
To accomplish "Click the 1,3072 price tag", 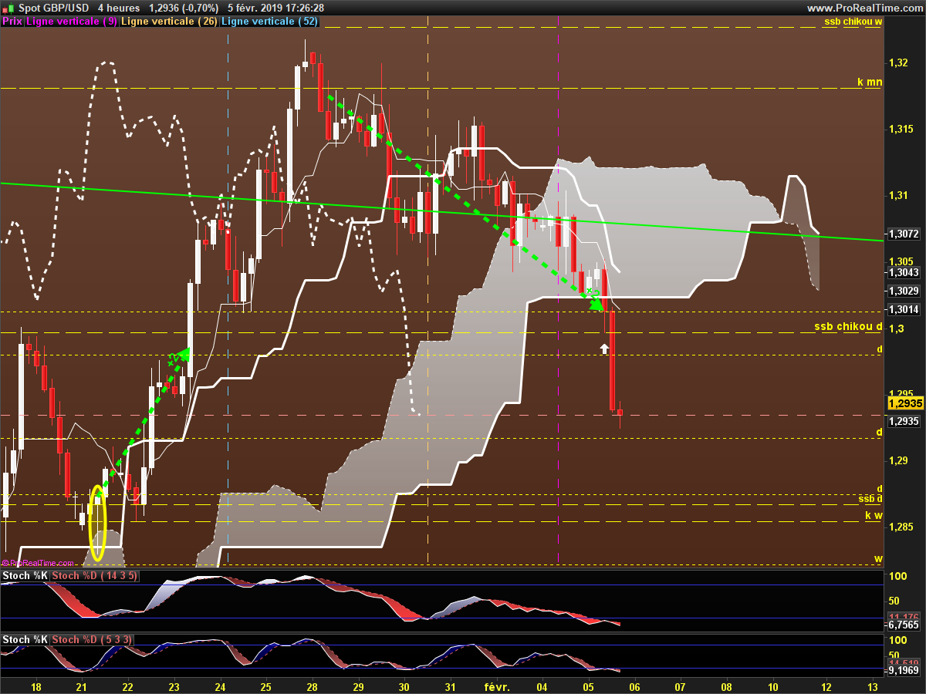I will click(x=904, y=234).
